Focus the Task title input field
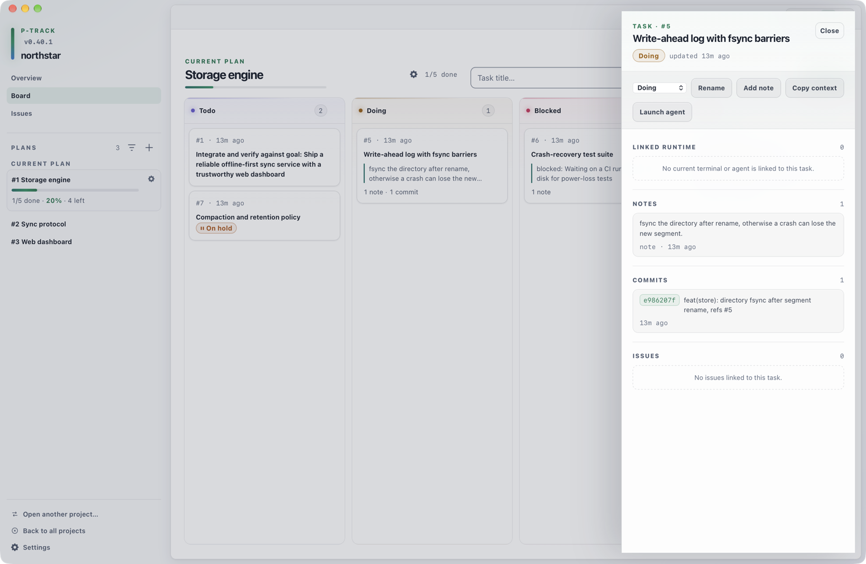This screenshot has height=564, width=866. (546, 78)
